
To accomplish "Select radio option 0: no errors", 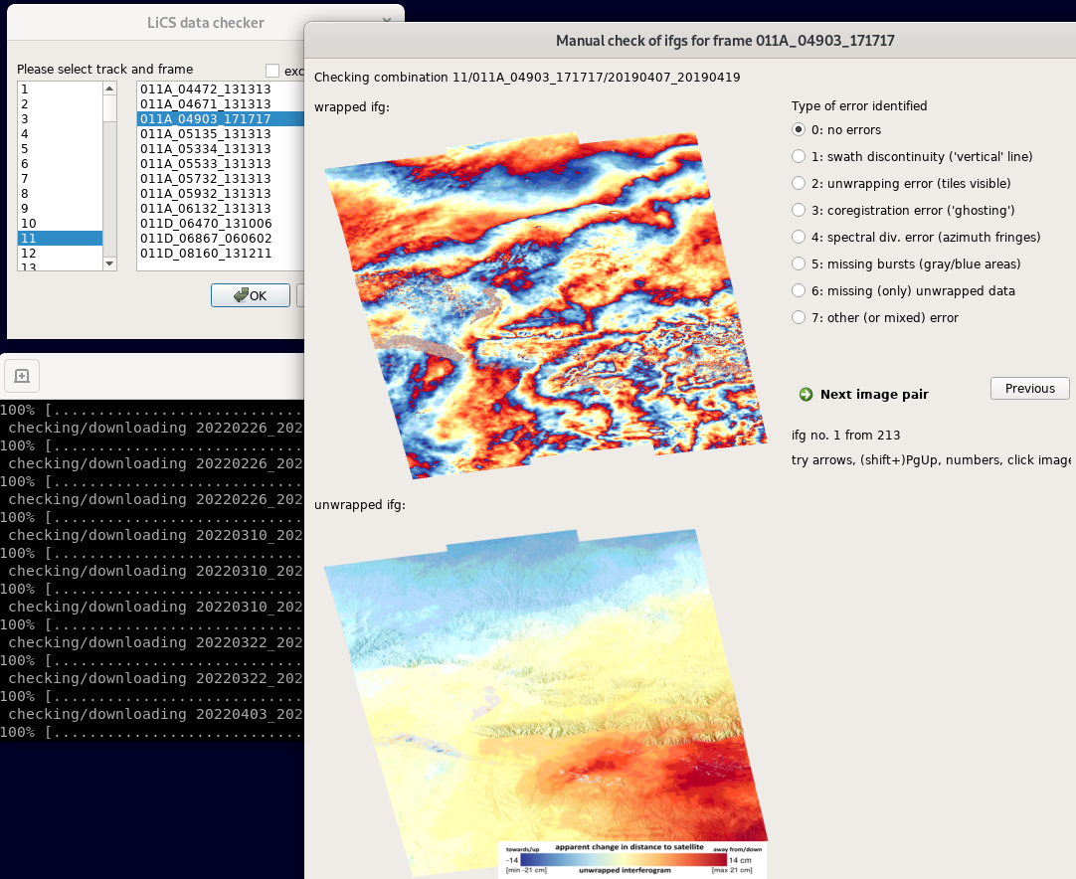I will pyautogui.click(x=835, y=129).
